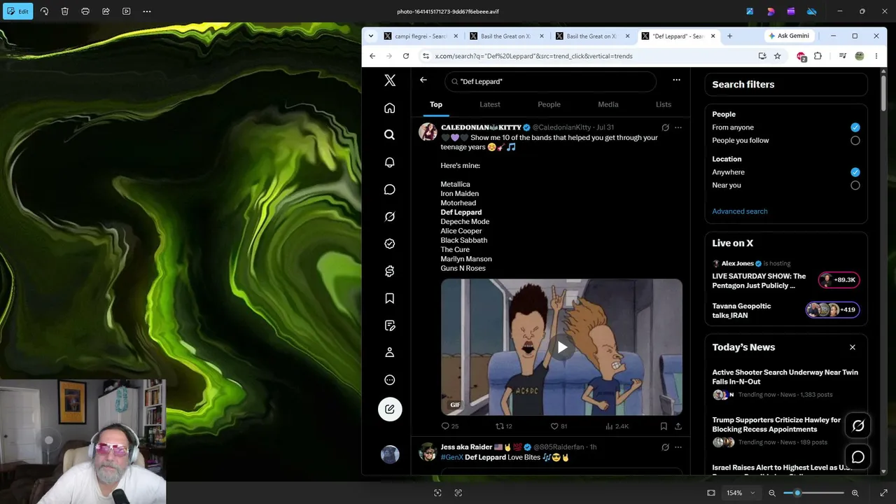Open search options three-dot menu
896x504 pixels.
pos(676,80)
